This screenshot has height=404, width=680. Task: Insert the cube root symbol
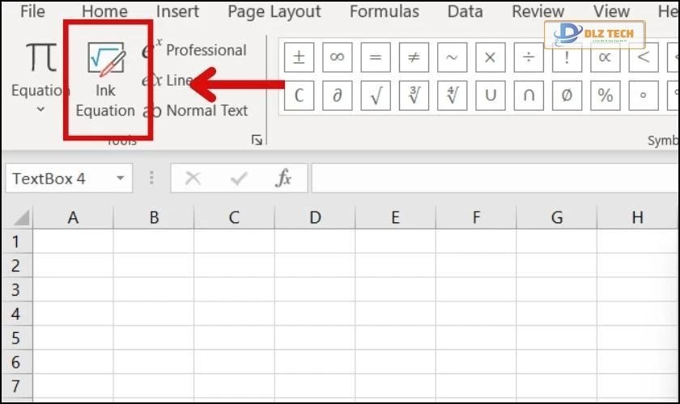[x=414, y=95]
